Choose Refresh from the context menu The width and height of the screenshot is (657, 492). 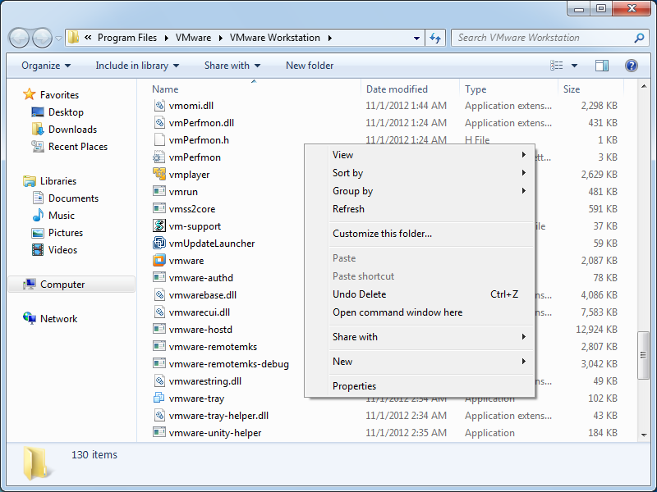pyautogui.click(x=348, y=209)
